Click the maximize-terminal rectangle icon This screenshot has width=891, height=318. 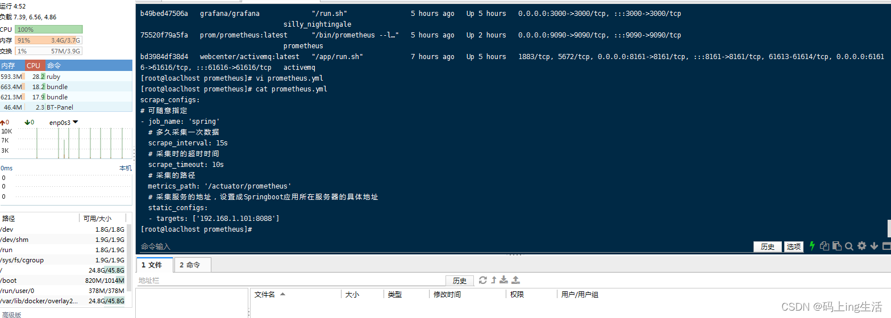coord(886,246)
